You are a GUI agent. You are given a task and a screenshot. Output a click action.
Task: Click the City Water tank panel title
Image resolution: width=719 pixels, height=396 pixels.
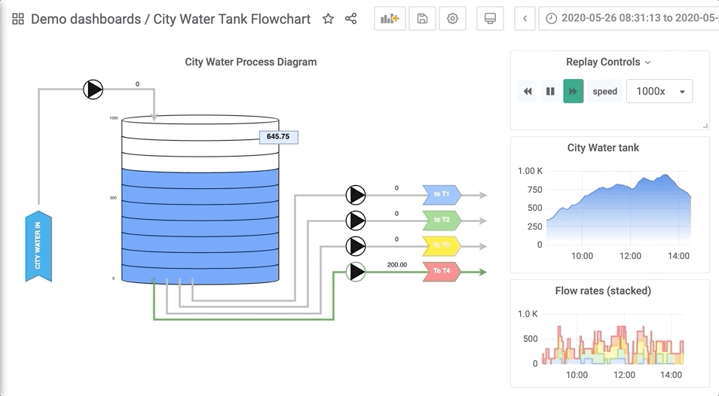point(603,148)
